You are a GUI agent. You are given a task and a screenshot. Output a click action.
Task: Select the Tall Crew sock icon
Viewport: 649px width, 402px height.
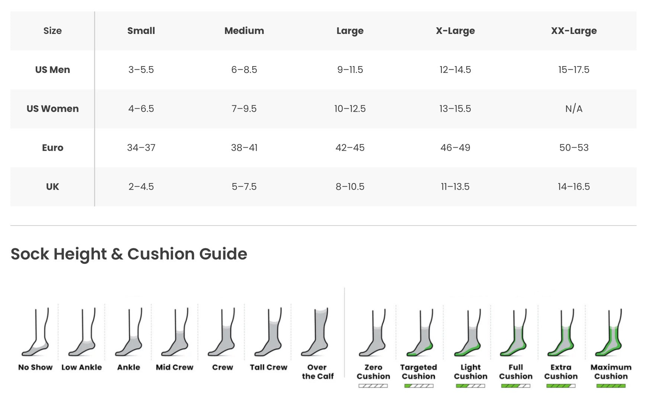click(x=269, y=332)
